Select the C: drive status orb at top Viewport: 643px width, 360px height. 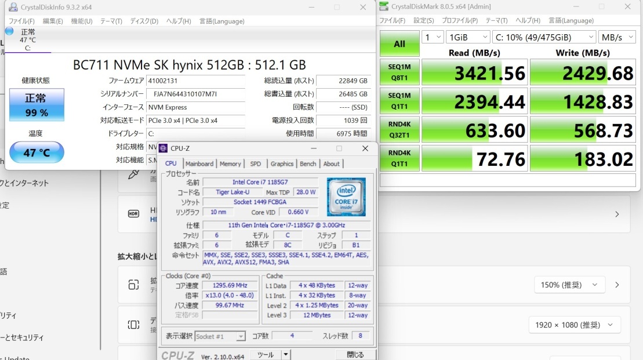coord(9,31)
